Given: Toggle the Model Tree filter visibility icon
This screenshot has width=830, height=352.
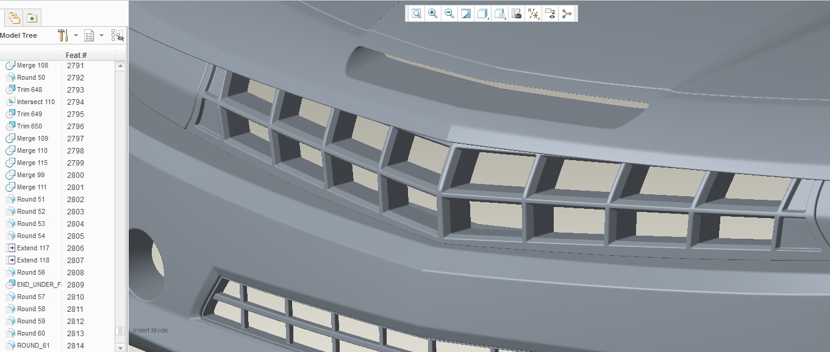Looking at the screenshot, I should [x=118, y=35].
